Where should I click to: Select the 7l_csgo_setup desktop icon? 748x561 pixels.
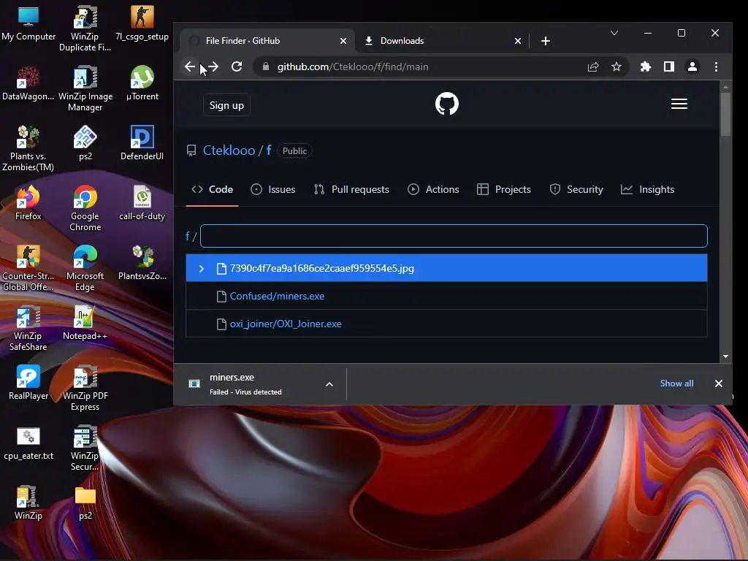click(x=142, y=23)
